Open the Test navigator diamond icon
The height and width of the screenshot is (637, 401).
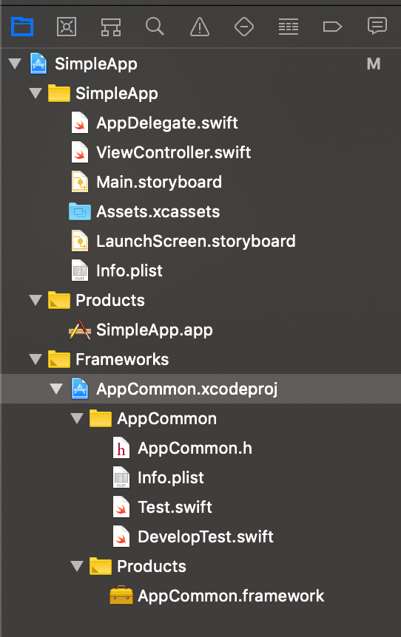pyautogui.click(x=244, y=27)
